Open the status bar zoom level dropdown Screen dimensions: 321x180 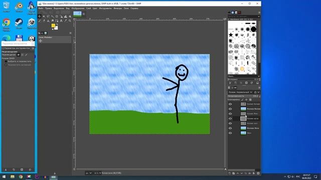(x=97, y=173)
